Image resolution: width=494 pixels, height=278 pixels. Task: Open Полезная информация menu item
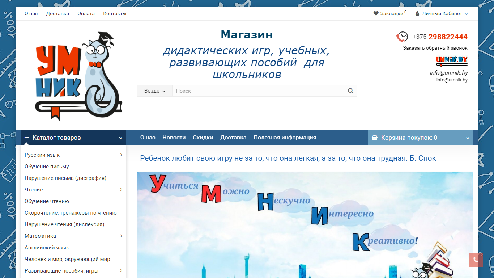pyautogui.click(x=285, y=138)
